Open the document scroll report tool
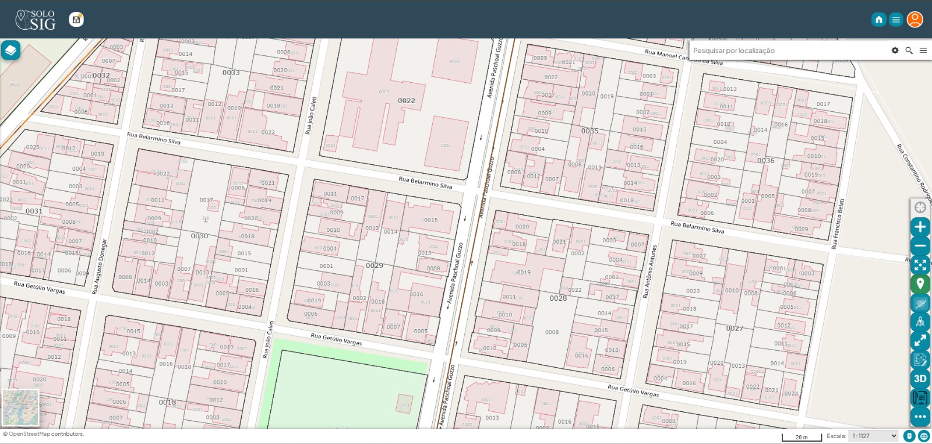This screenshot has width=932, height=444. click(x=920, y=398)
